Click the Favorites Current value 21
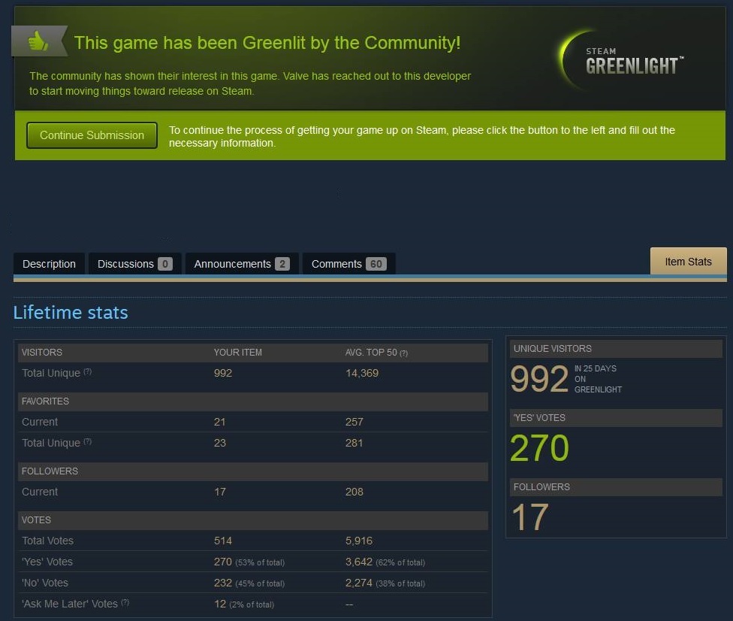Viewport: 733px width, 621px height. (x=220, y=422)
